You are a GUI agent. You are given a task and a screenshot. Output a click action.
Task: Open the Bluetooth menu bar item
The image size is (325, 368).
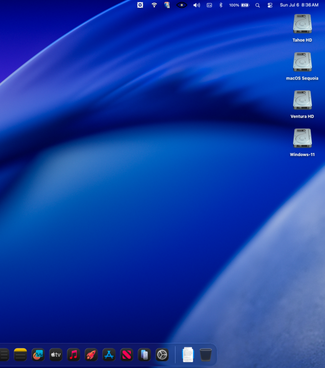coord(221,5)
